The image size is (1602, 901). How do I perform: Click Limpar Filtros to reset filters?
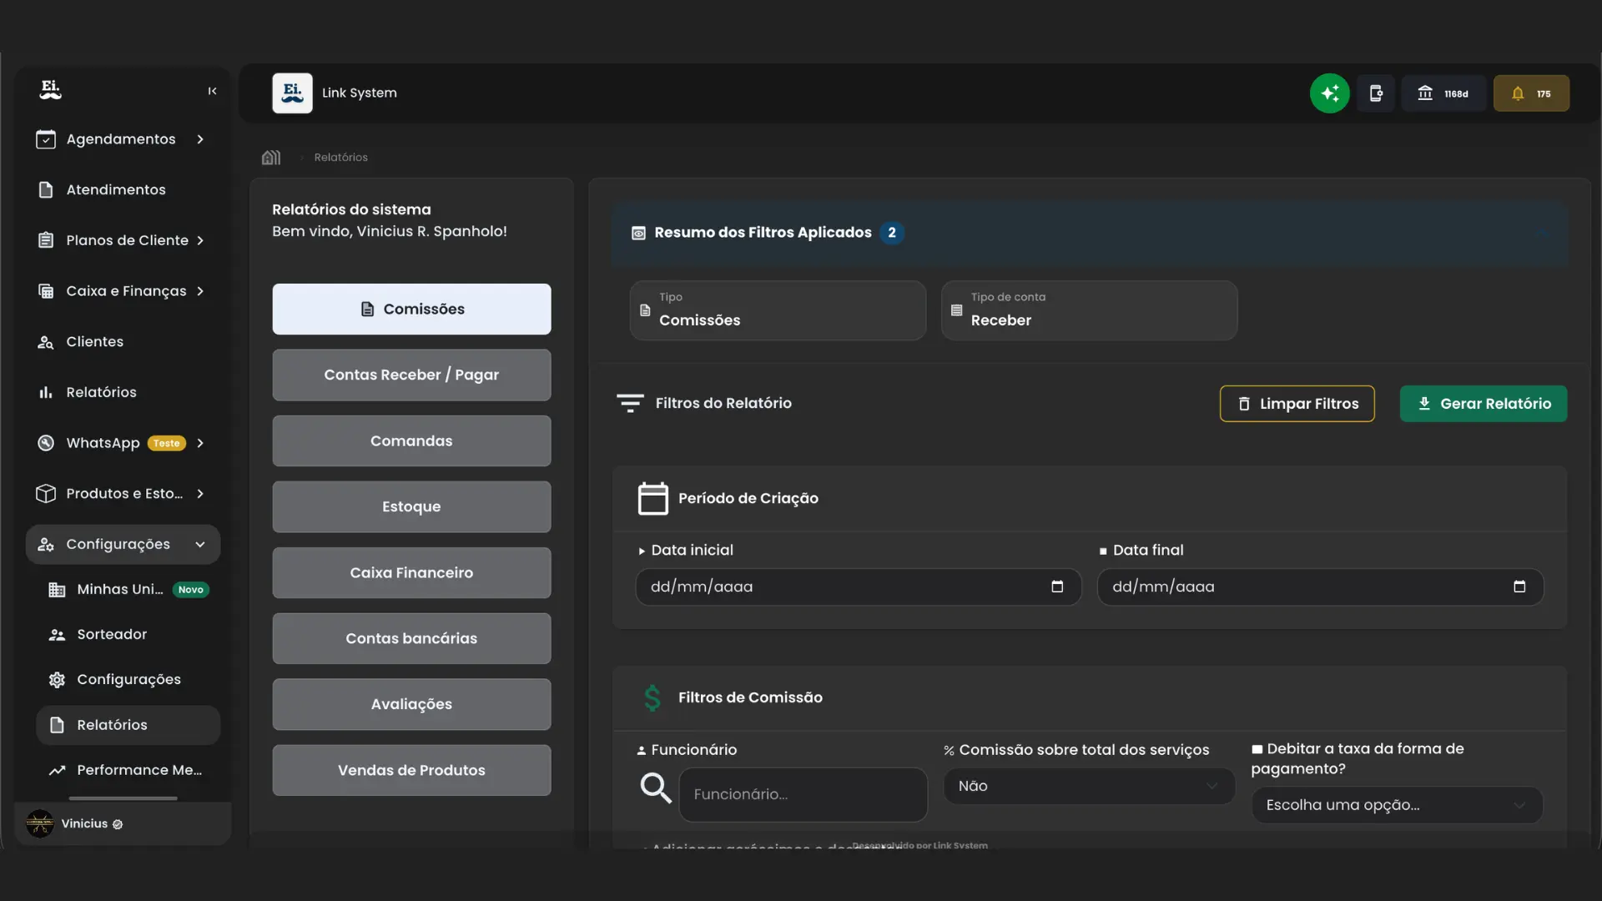(x=1297, y=403)
